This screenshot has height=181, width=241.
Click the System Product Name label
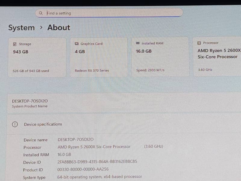tap(30, 106)
